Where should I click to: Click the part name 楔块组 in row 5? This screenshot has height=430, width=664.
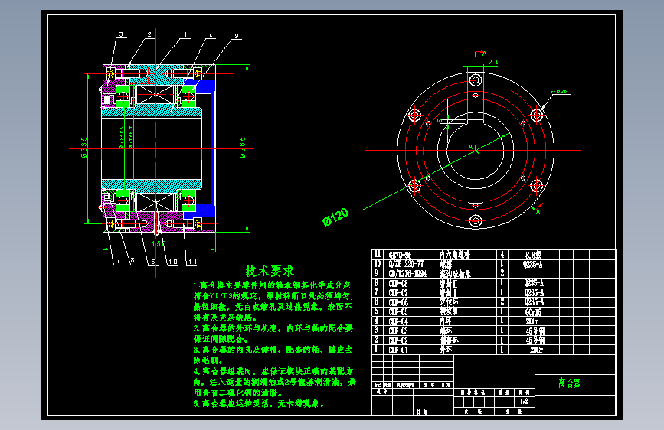point(449,311)
